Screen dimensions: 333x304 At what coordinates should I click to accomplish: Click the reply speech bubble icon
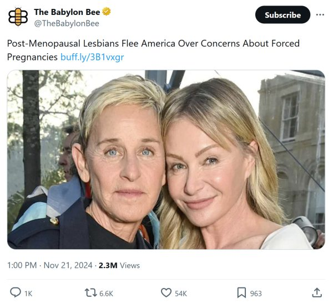point(15,293)
